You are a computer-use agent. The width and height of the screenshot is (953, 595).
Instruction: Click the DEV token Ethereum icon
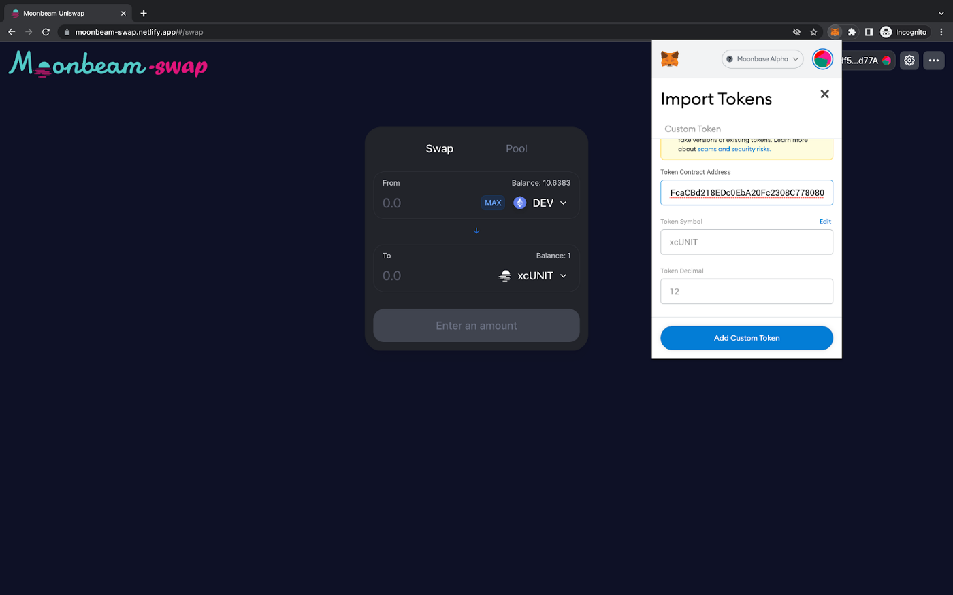pos(519,203)
